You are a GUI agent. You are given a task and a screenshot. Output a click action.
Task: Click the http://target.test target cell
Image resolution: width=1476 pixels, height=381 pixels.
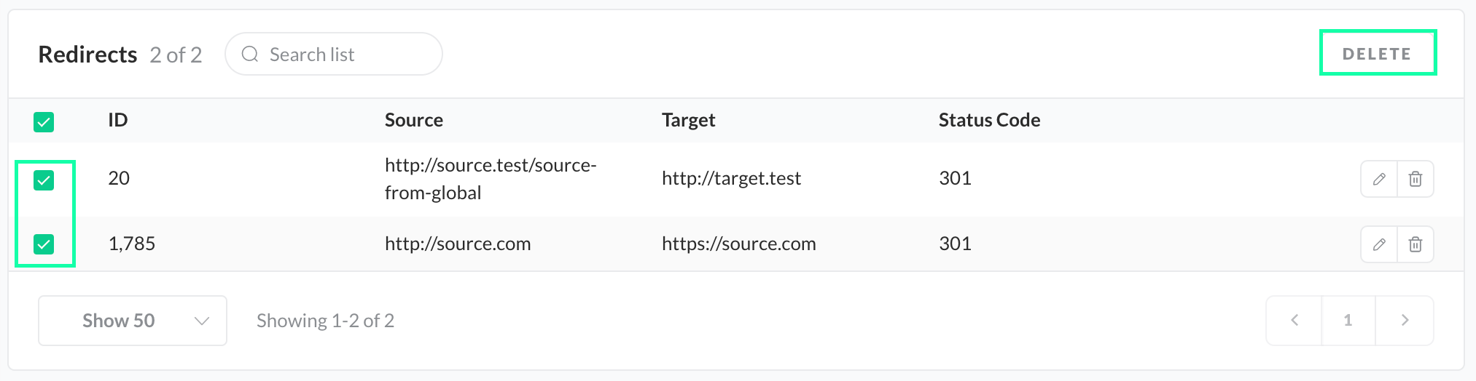pyautogui.click(x=731, y=178)
